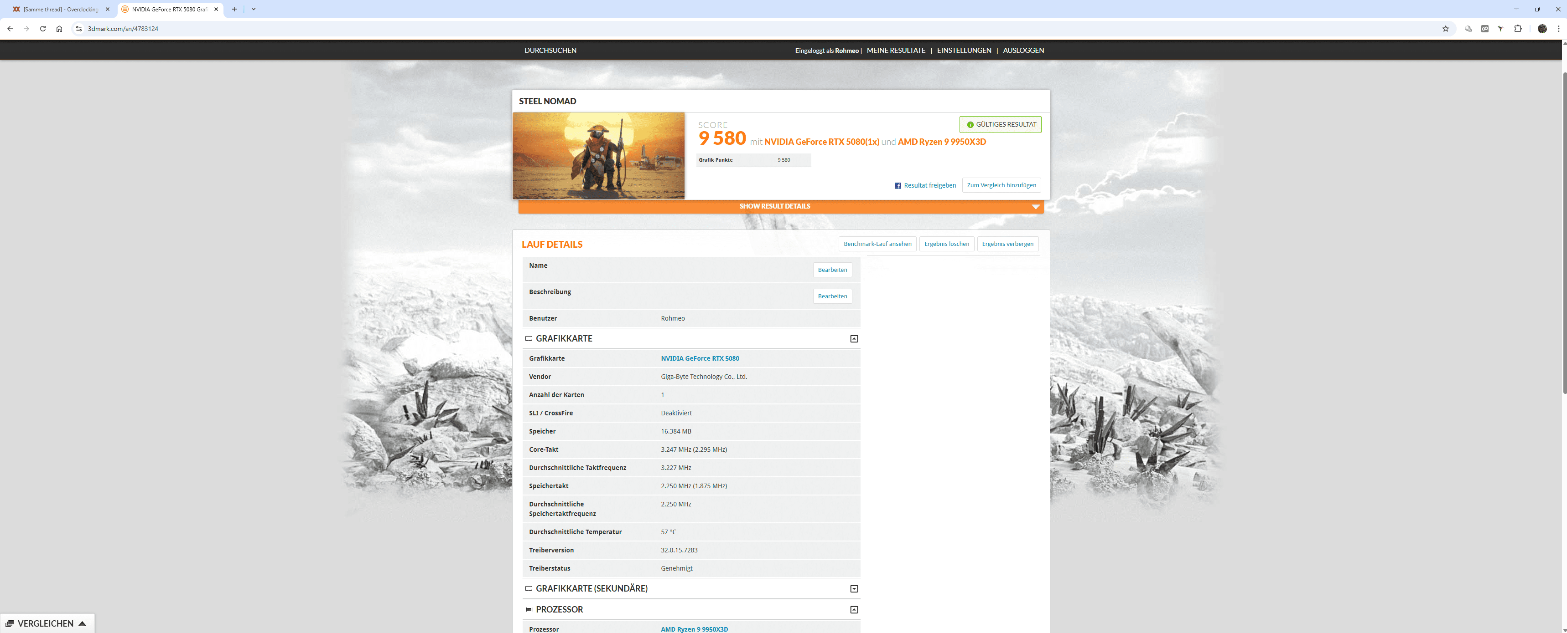This screenshot has width=1567, height=633.
Task: Click the Anzahl der Karten value 1
Action: point(663,395)
